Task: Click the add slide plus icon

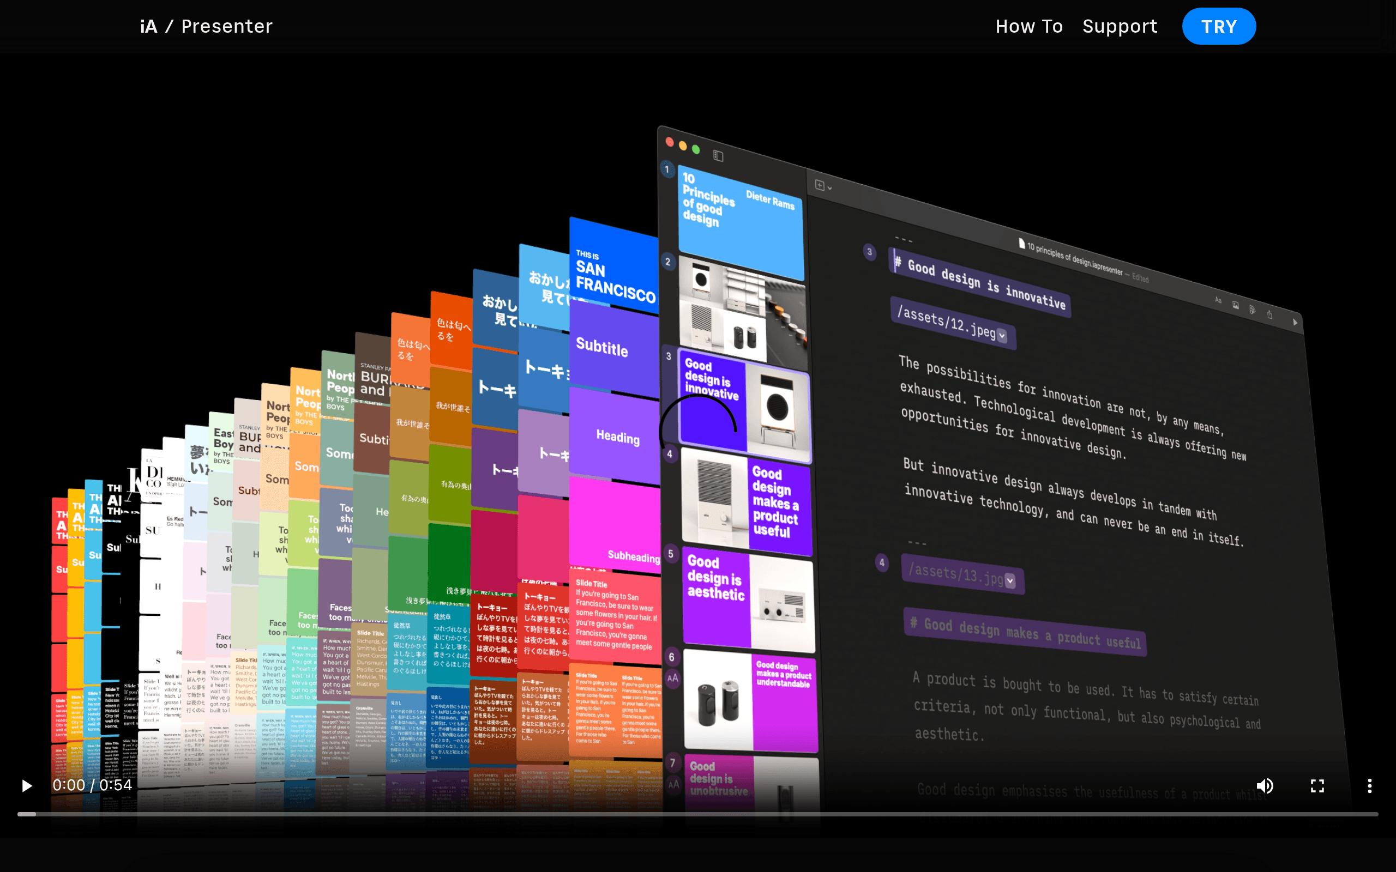Action: click(819, 185)
